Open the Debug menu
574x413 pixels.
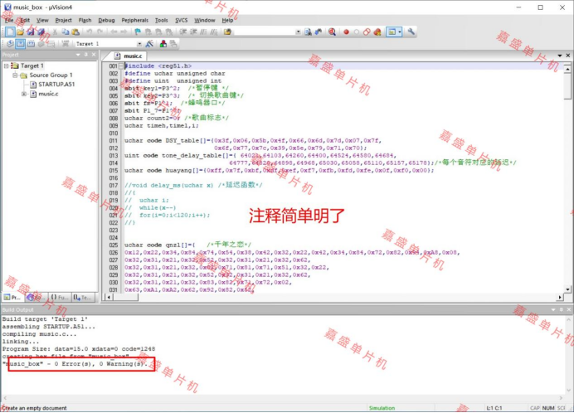point(106,20)
